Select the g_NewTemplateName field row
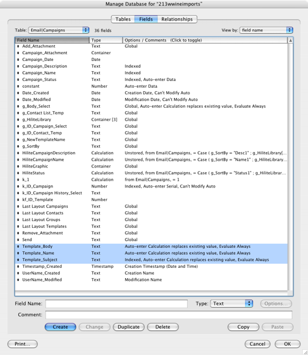 [151, 140]
